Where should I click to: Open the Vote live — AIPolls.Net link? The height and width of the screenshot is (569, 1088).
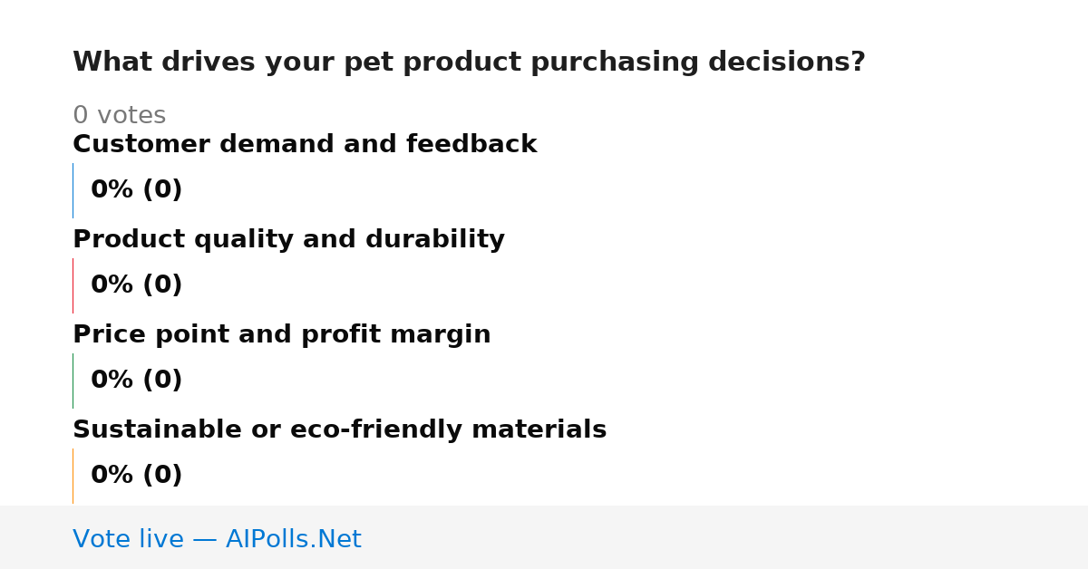point(217,539)
